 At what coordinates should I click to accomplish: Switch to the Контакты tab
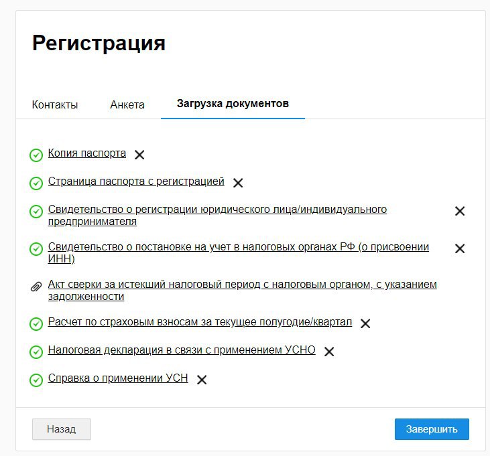coord(55,104)
